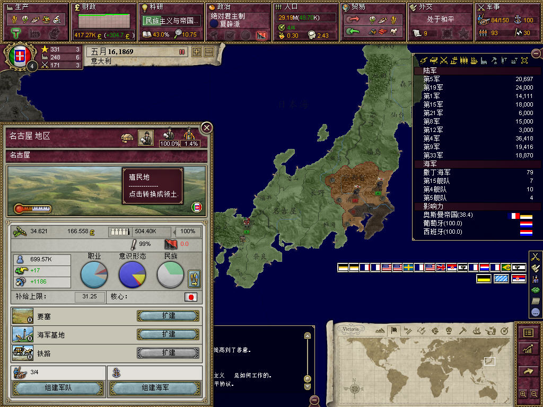Select map mode with cannon icon
This screenshot has width=543, height=407.
click(x=491, y=331)
